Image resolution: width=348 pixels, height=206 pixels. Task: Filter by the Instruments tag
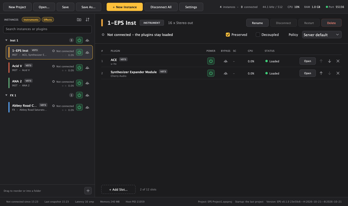point(31,20)
